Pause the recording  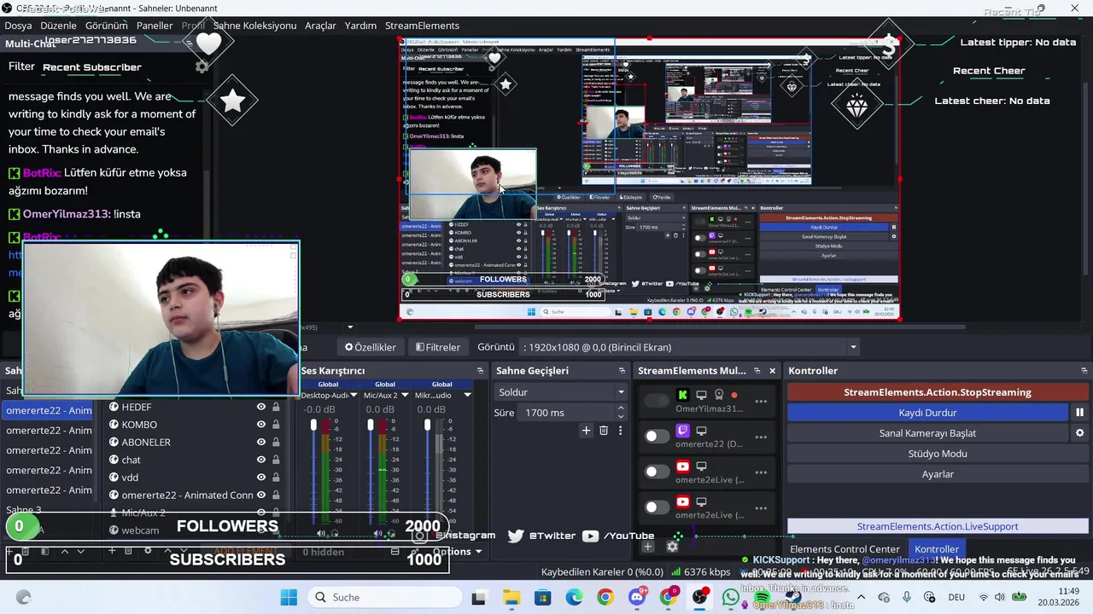(1079, 413)
